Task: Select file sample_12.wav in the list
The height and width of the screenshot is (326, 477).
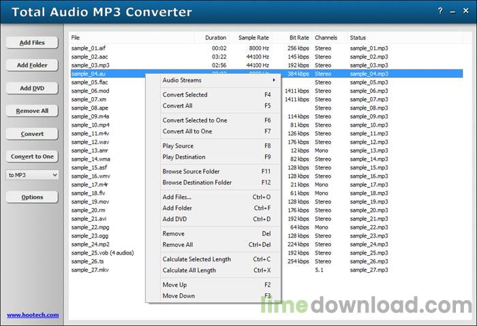Action: click(90, 142)
